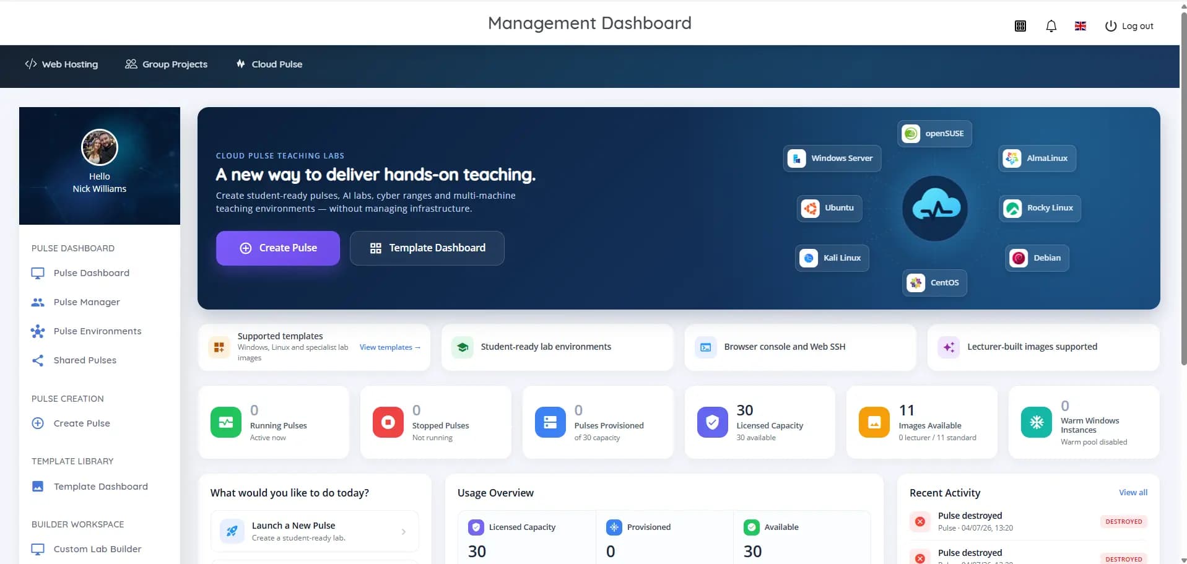Change language via UK flag icon
Viewport: 1187px width, 564px height.
[x=1080, y=26]
